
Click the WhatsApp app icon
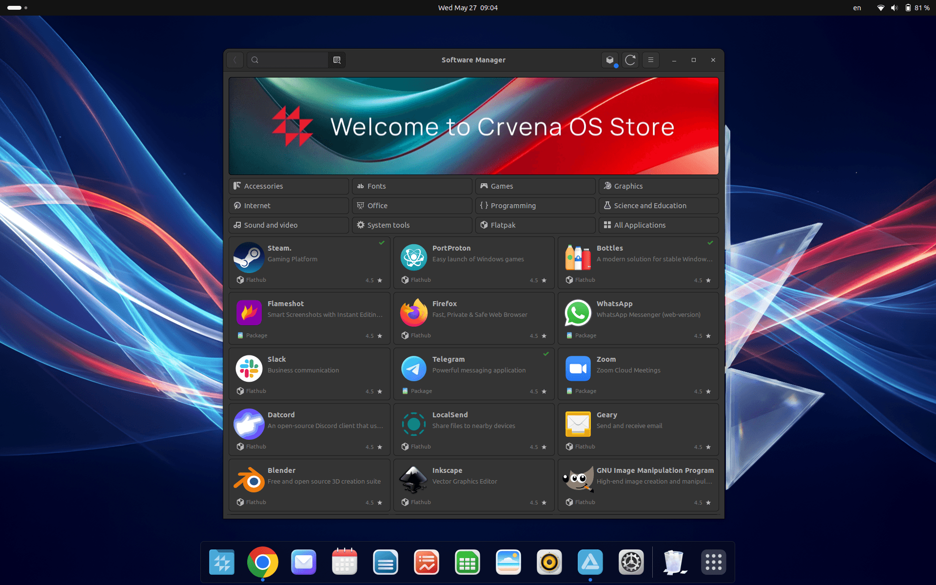578,313
